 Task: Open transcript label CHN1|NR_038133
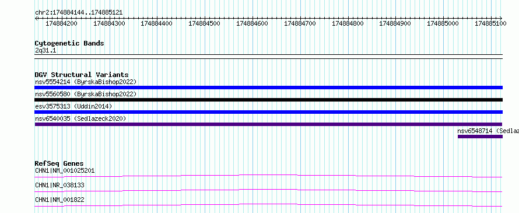59,185
